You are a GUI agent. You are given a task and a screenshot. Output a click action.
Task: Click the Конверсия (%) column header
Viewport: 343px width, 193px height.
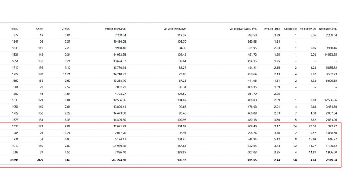(x=308, y=29)
